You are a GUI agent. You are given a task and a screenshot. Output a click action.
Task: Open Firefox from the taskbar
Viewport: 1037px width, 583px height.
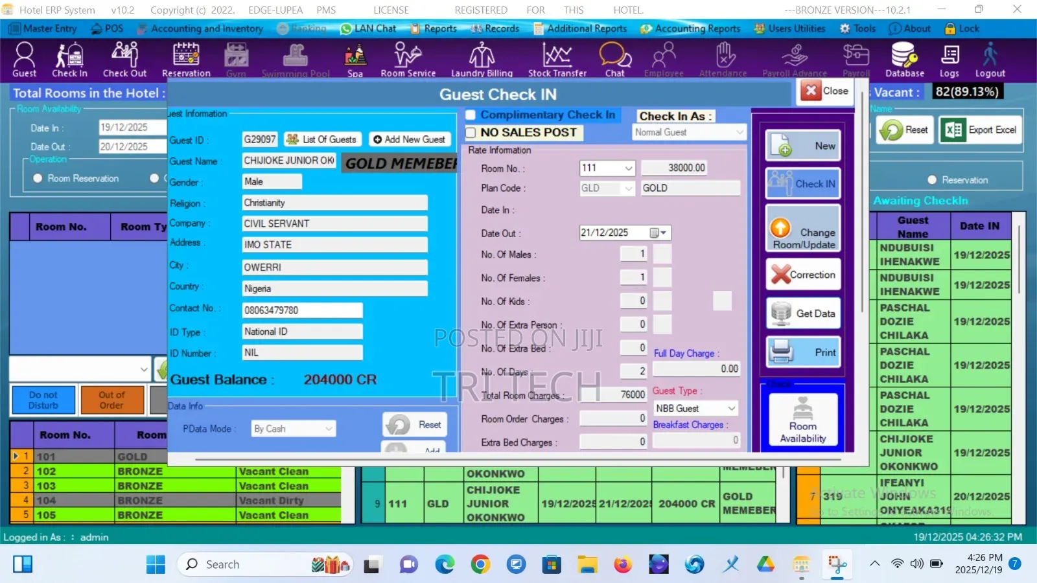coord(623,564)
